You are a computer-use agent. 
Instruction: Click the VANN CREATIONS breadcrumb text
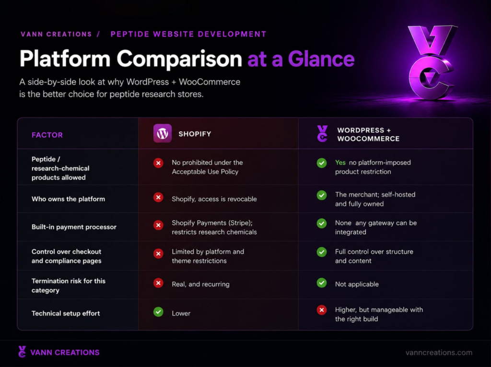(57, 34)
